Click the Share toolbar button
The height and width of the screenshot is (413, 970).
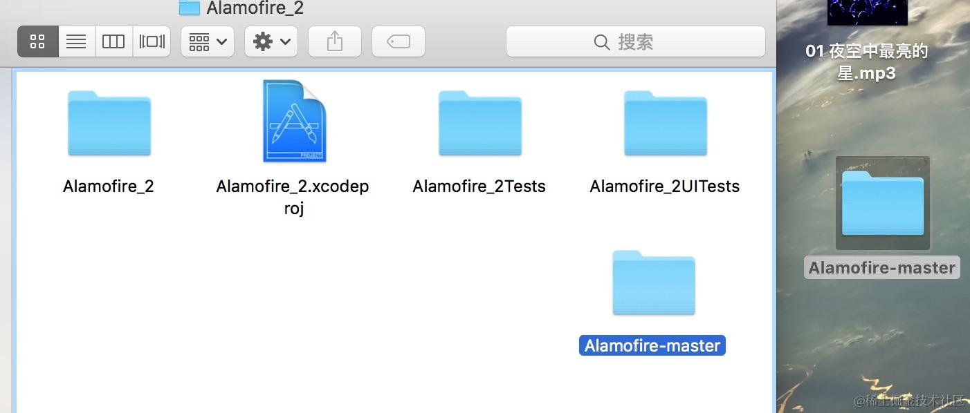pos(335,41)
